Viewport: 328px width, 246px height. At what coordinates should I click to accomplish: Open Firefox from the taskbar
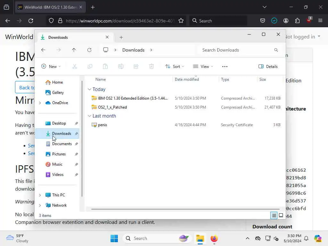[x=214, y=238]
